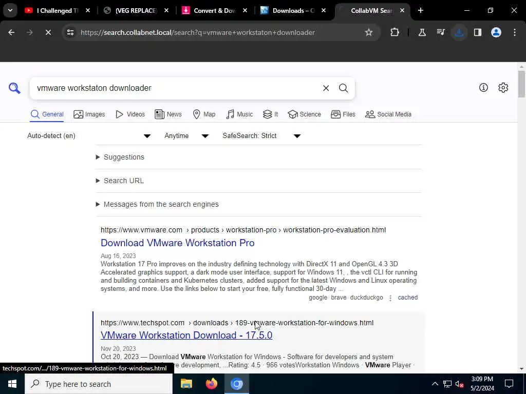The height and width of the screenshot is (394, 526).
Task: Open the Windows Start menu
Action: click(x=12, y=384)
